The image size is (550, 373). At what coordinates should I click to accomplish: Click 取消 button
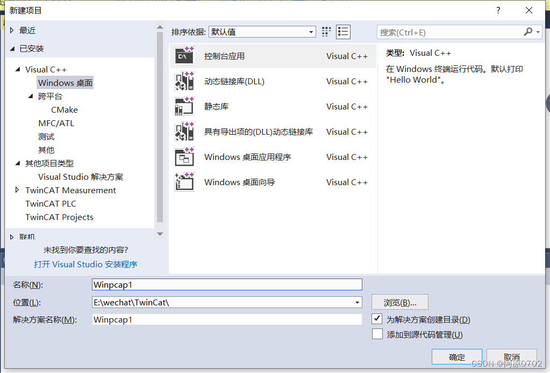tap(512, 356)
